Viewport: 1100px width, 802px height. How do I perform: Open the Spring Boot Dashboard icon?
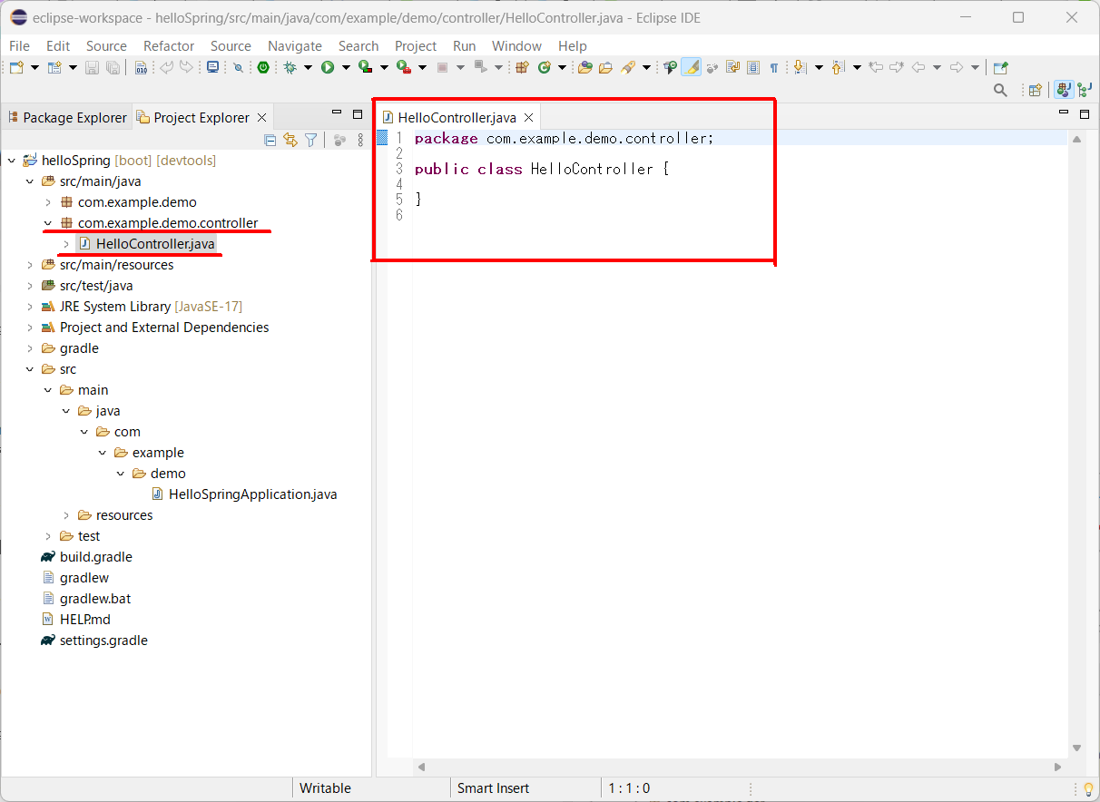(262, 67)
